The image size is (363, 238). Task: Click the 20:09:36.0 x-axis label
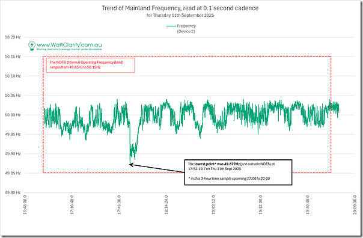click(355, 205)
